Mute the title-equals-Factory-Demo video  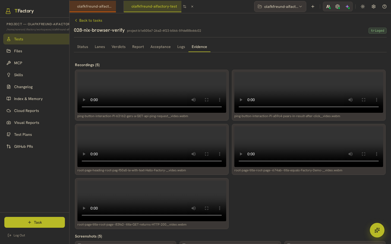(351, 154)
